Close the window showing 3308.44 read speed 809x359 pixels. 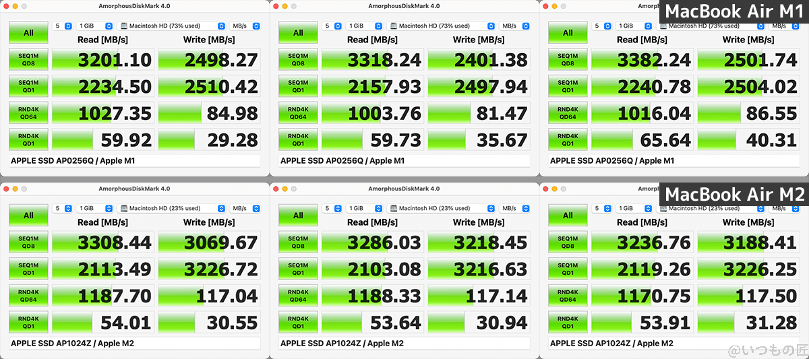[7, 189]
